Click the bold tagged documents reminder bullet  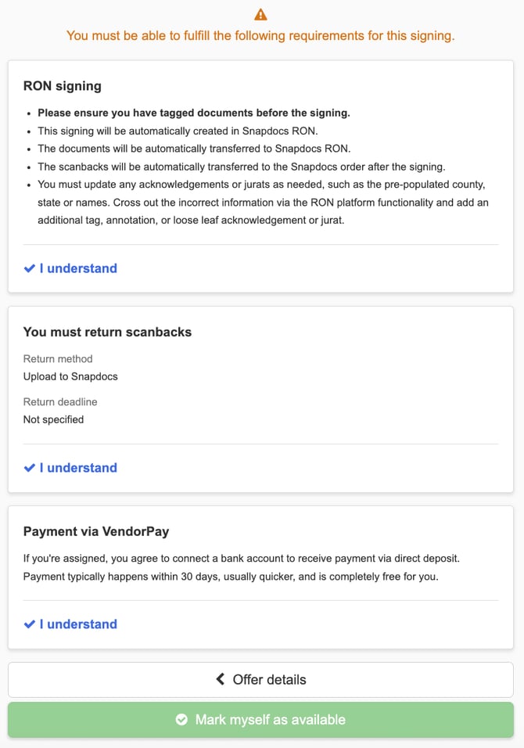[x=194, y=113]
